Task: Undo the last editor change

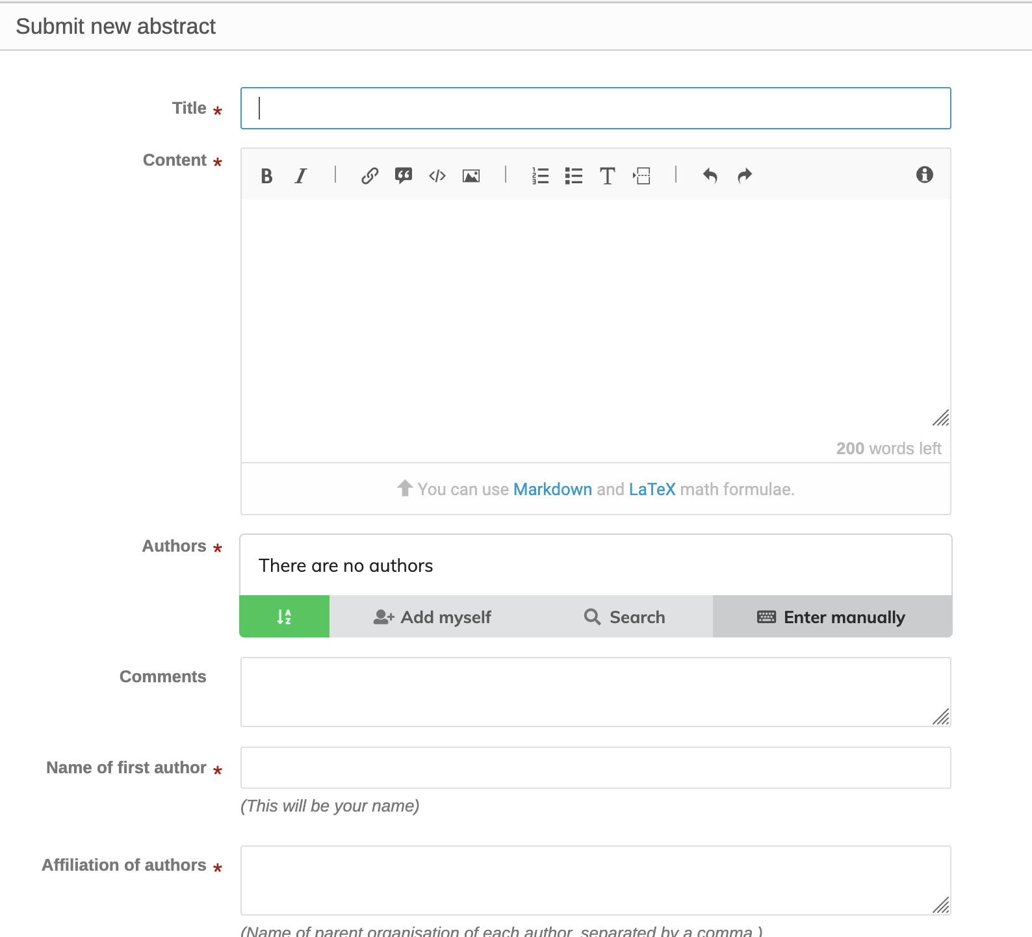Action: point(710,176)
